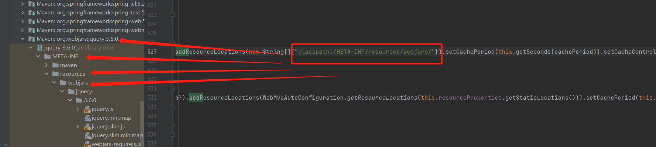
Task: Click the spring-test Maven library icon
Action: click(32, 13)
